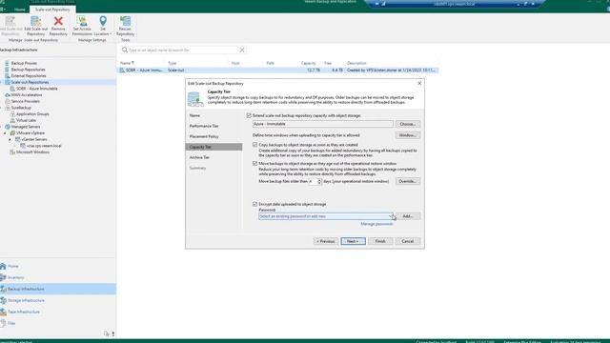Click the Add... password button

(408, 216)
